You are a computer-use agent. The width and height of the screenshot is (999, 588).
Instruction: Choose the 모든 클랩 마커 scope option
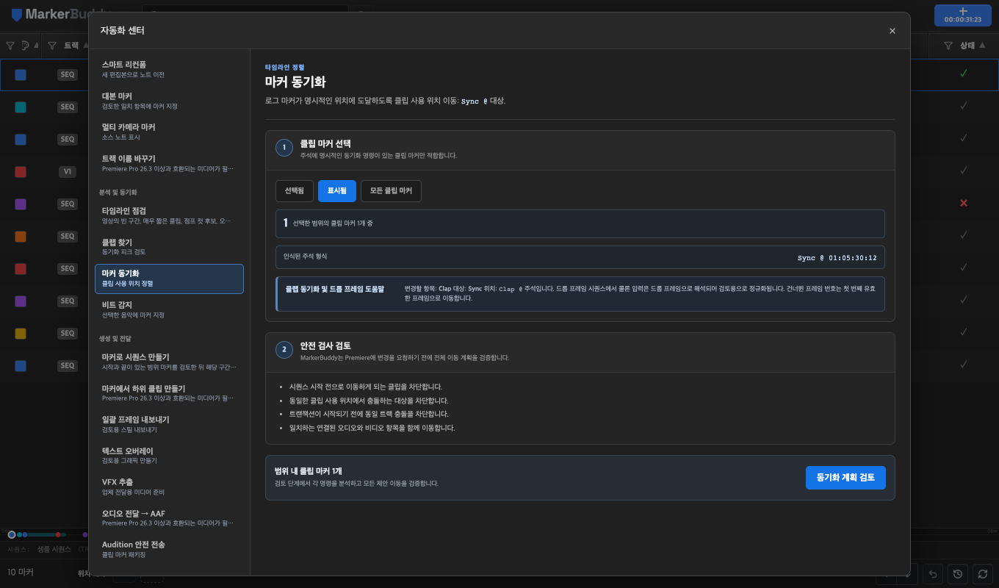[x=391, y=191]
